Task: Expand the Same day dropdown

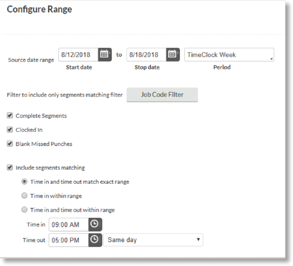Action: [x=153, y=240]
